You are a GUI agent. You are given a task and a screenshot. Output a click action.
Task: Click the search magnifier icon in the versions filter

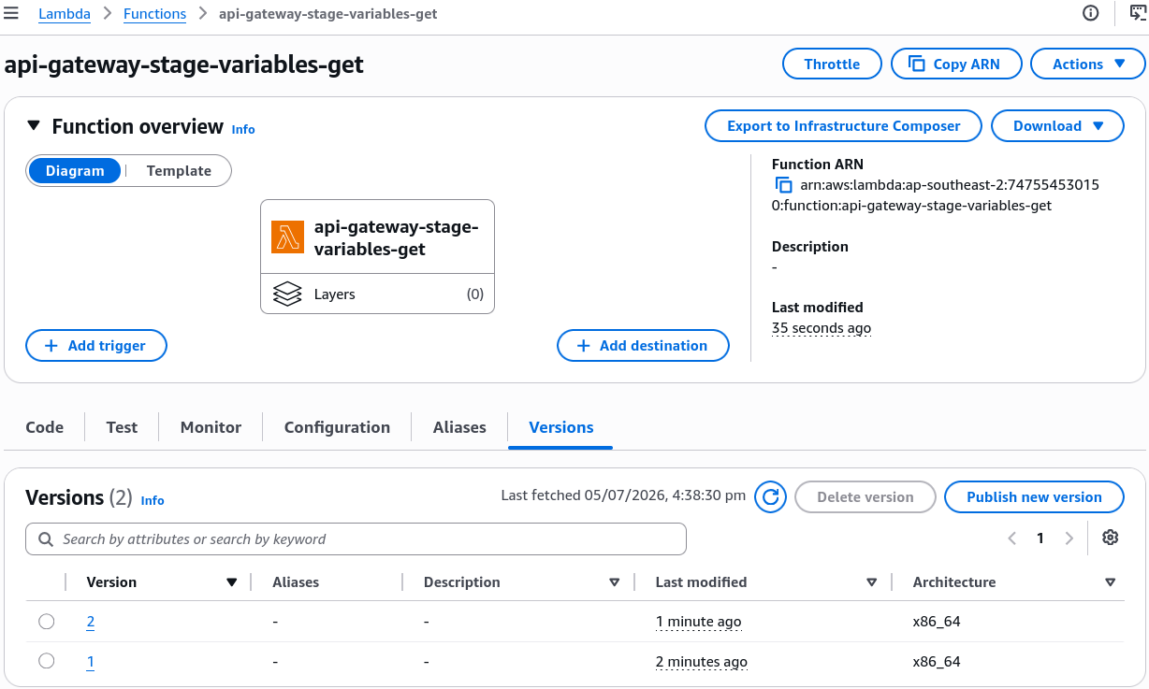click(45, 539)
